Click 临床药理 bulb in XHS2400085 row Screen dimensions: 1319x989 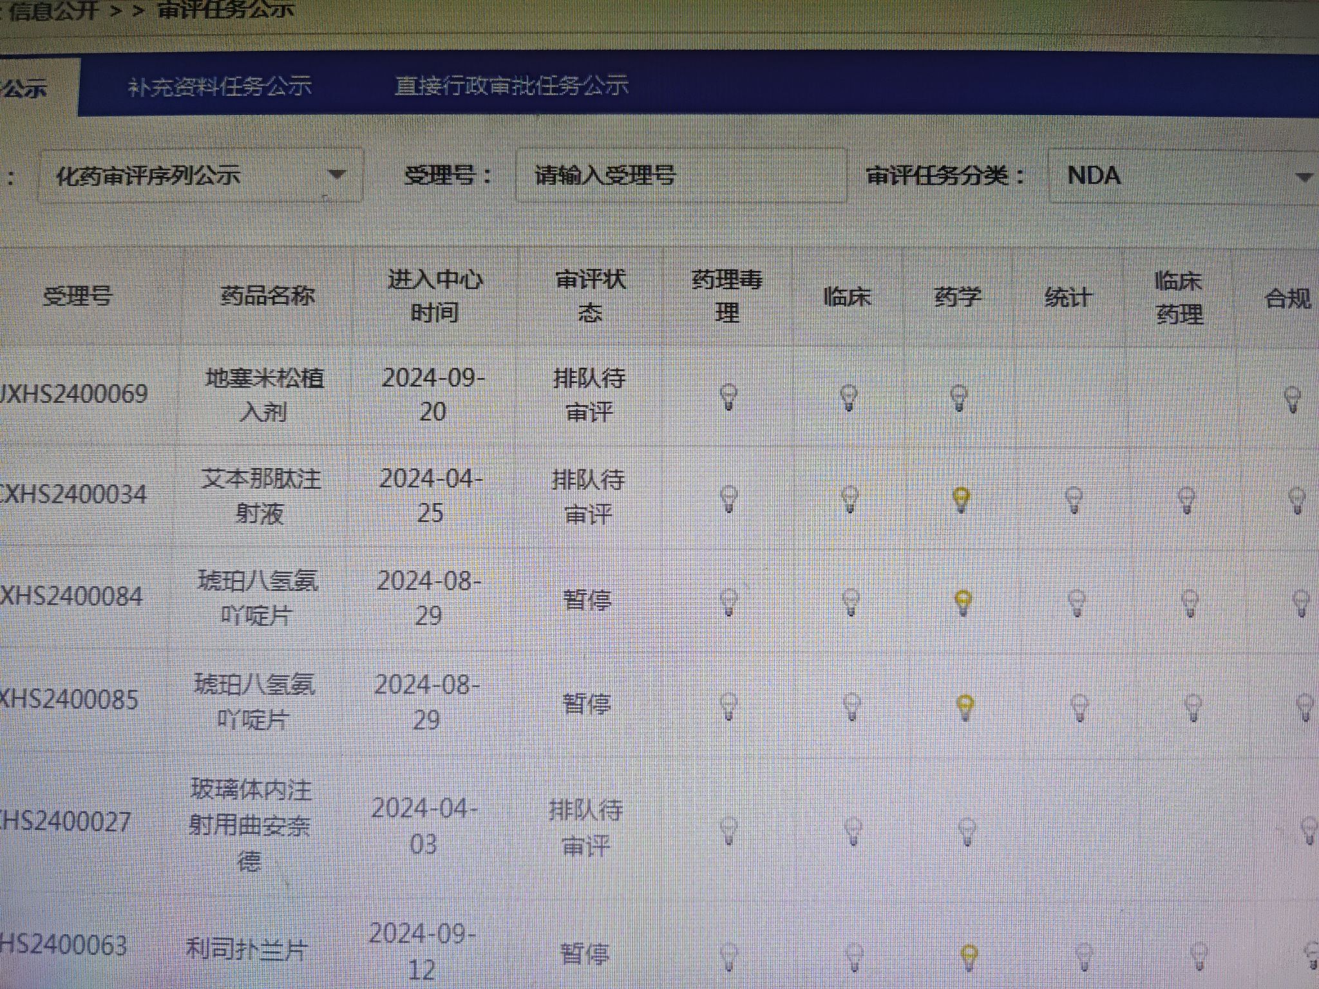tap(1193, 708)
